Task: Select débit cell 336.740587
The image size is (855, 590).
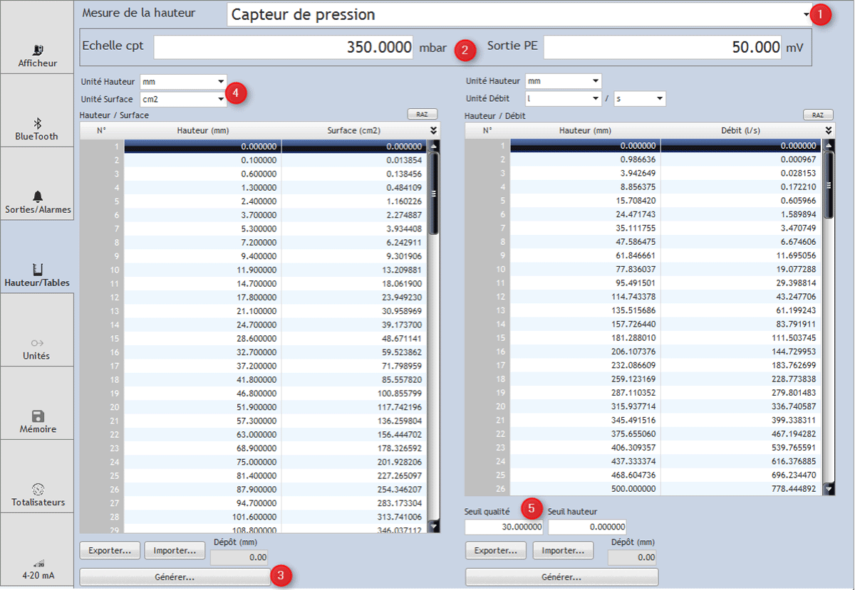Action: point(741,406)
